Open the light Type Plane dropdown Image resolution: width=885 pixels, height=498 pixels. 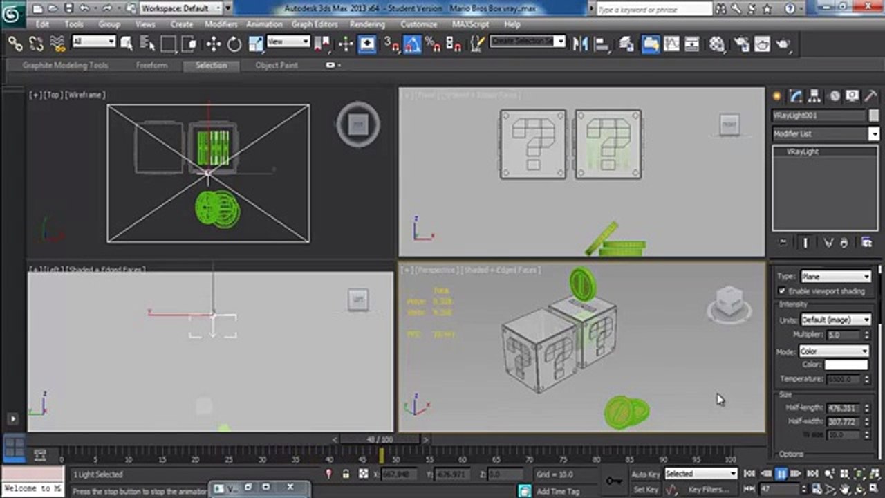click(835, 277)
